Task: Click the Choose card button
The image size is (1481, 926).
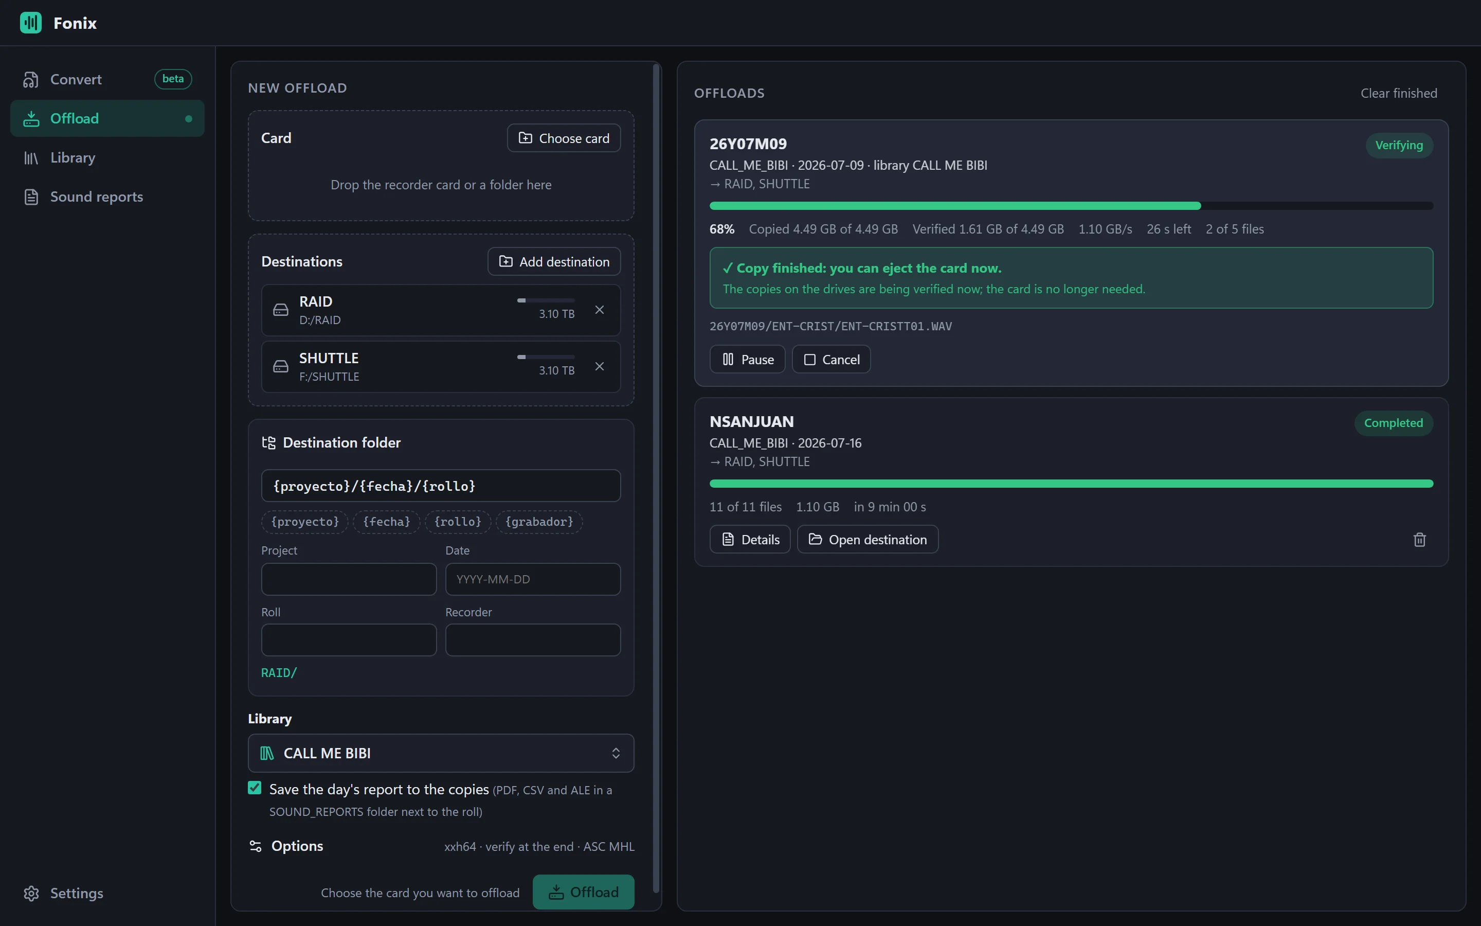Action: click(564, 138)
